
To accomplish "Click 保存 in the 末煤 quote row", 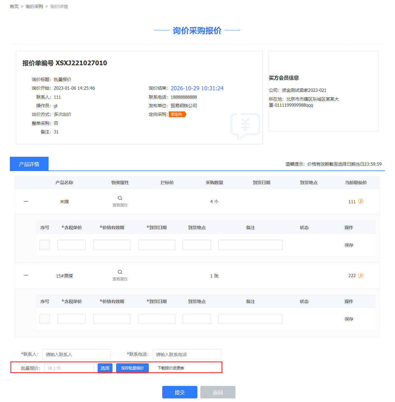I will pos(349,245).
